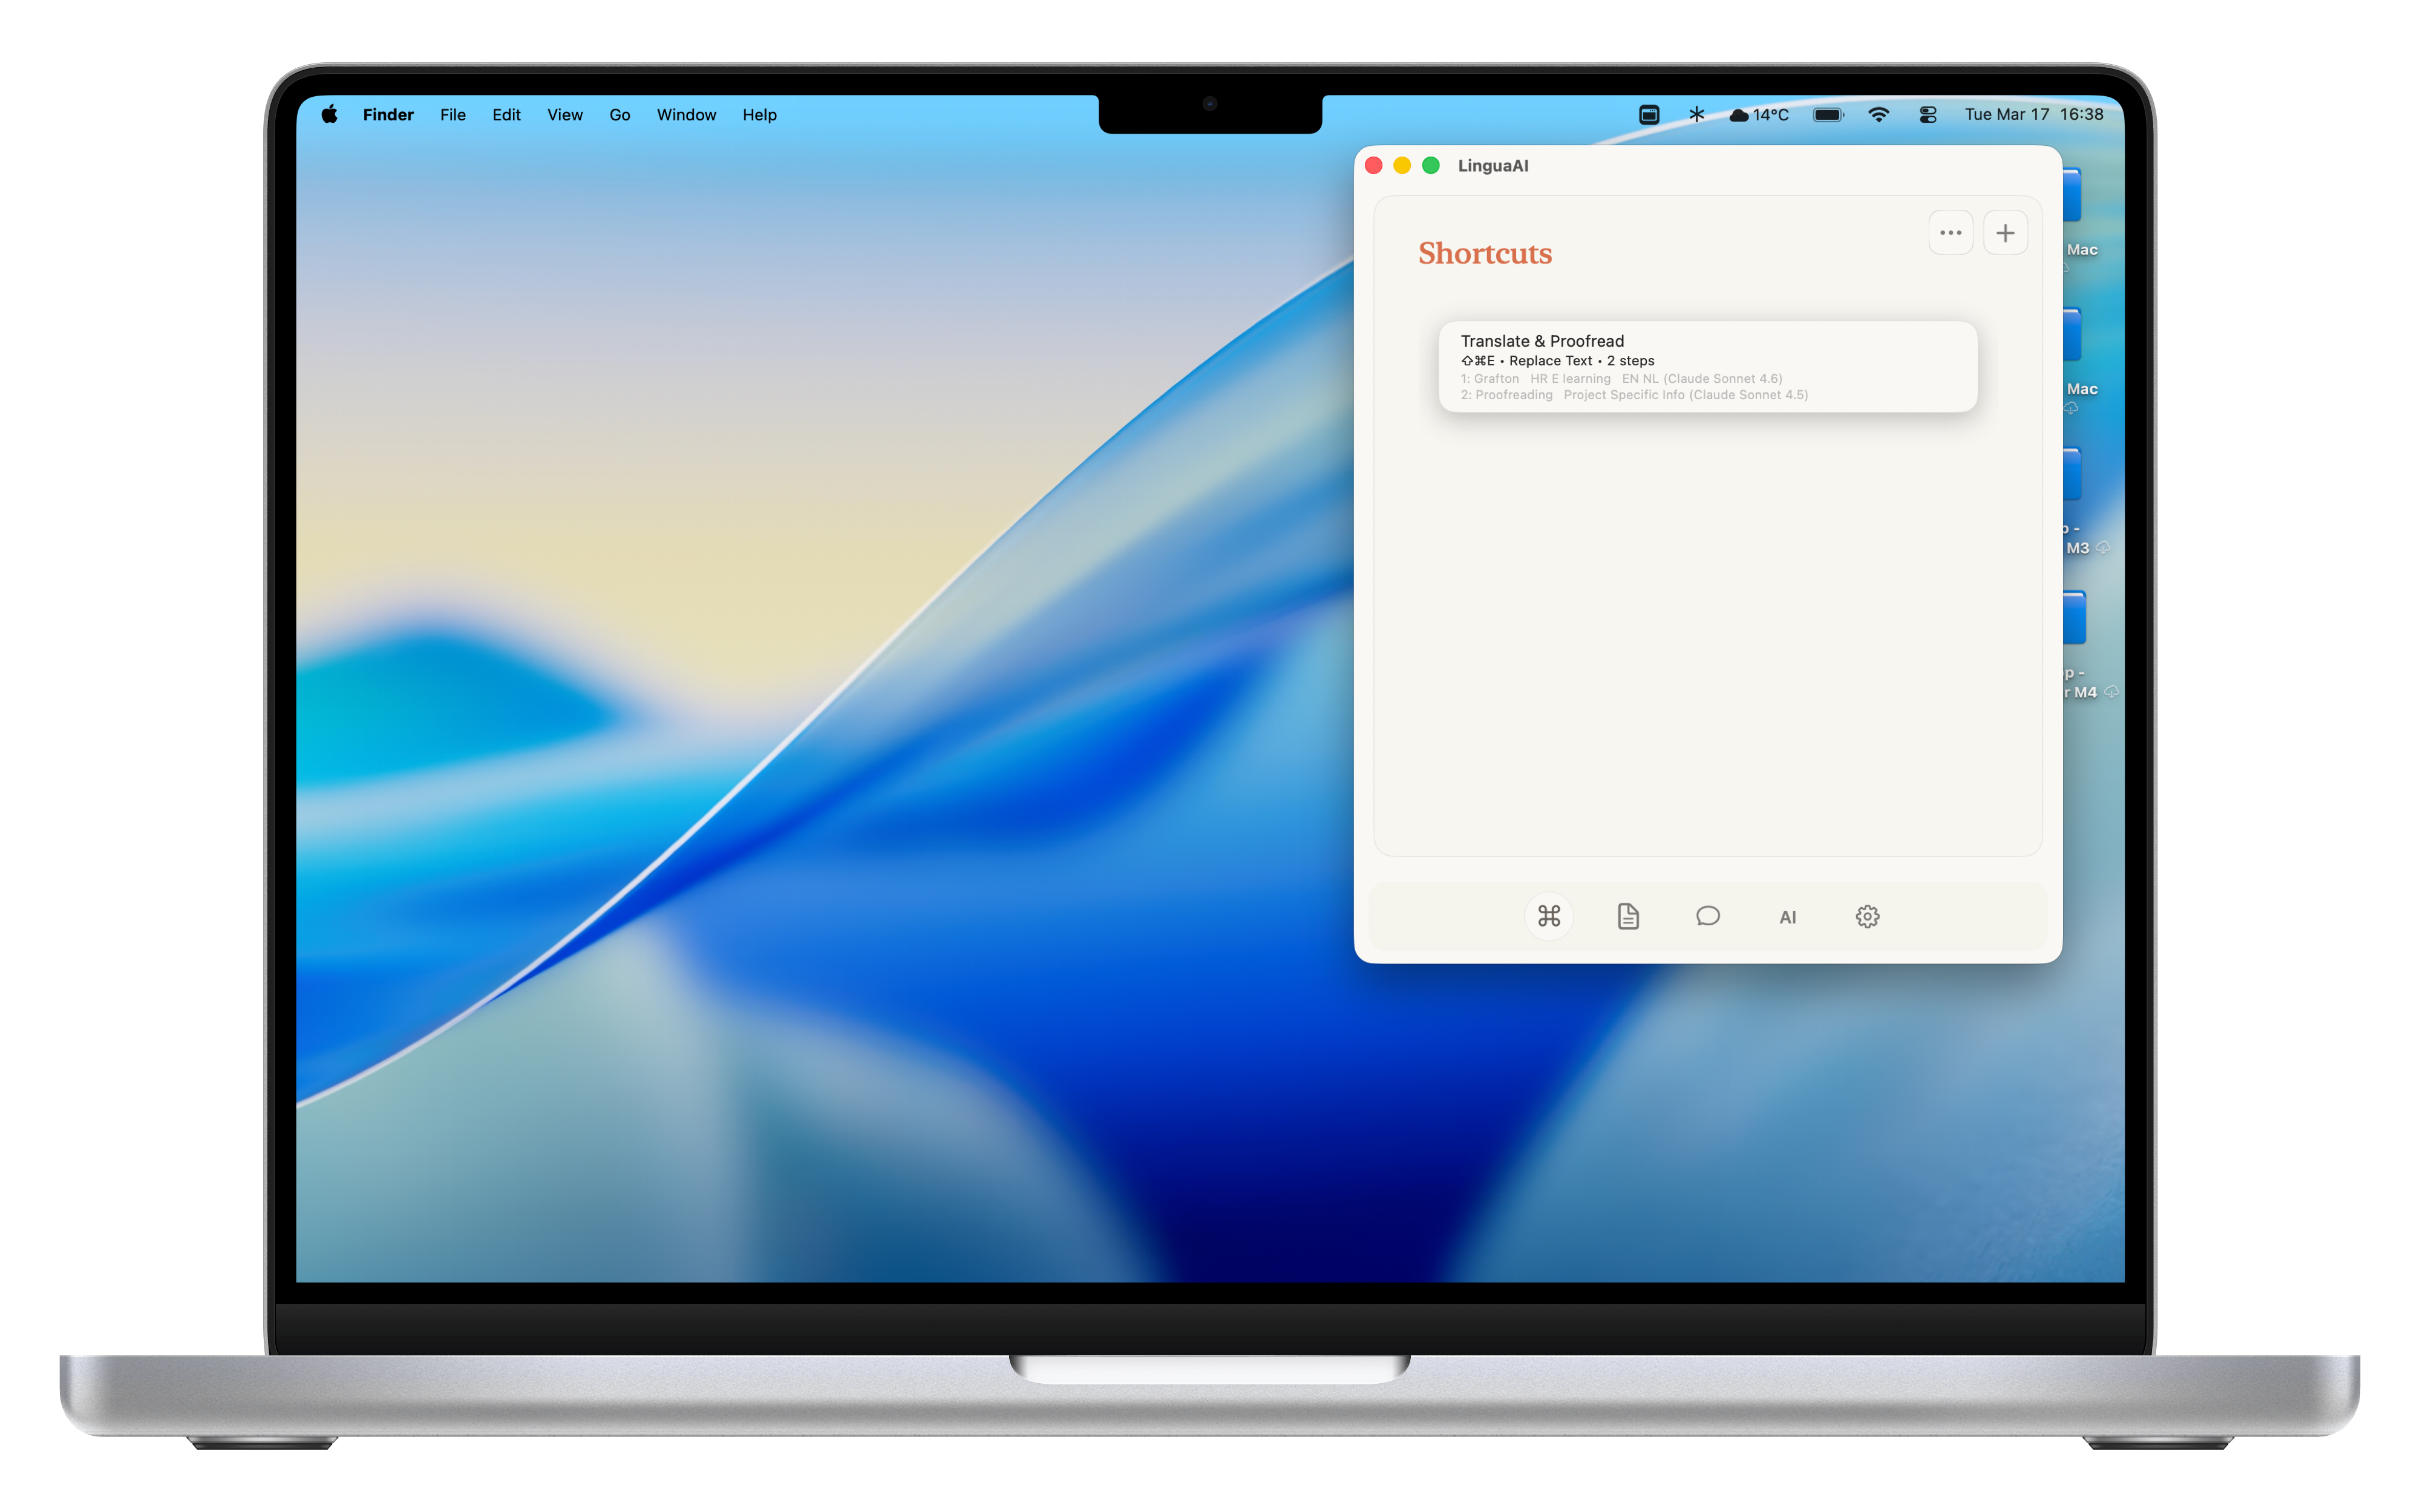
Task: Open the Go menu
Action: 619,115
